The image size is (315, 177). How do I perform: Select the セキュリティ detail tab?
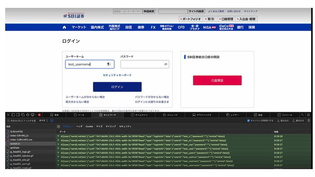tap(125, 126)
